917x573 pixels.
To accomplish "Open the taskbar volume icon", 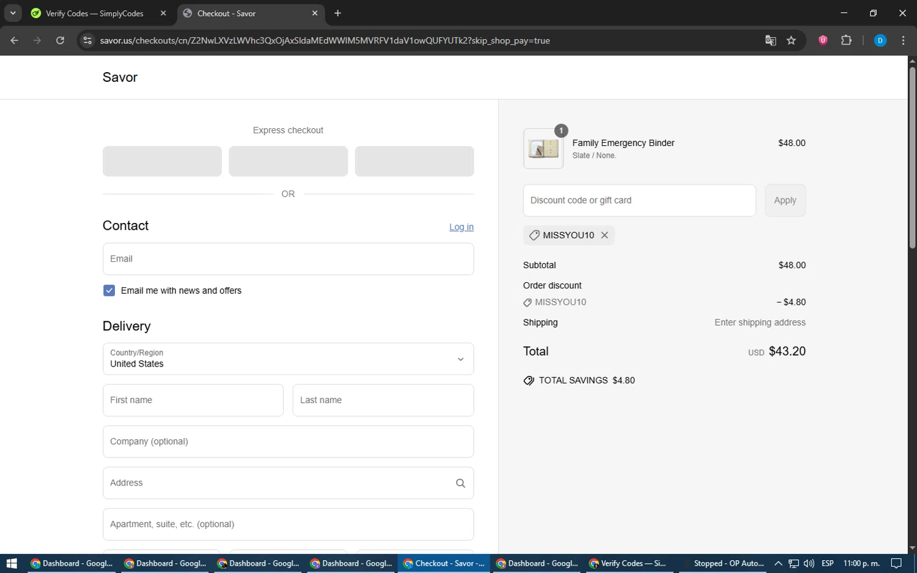I will pos(809,563).
